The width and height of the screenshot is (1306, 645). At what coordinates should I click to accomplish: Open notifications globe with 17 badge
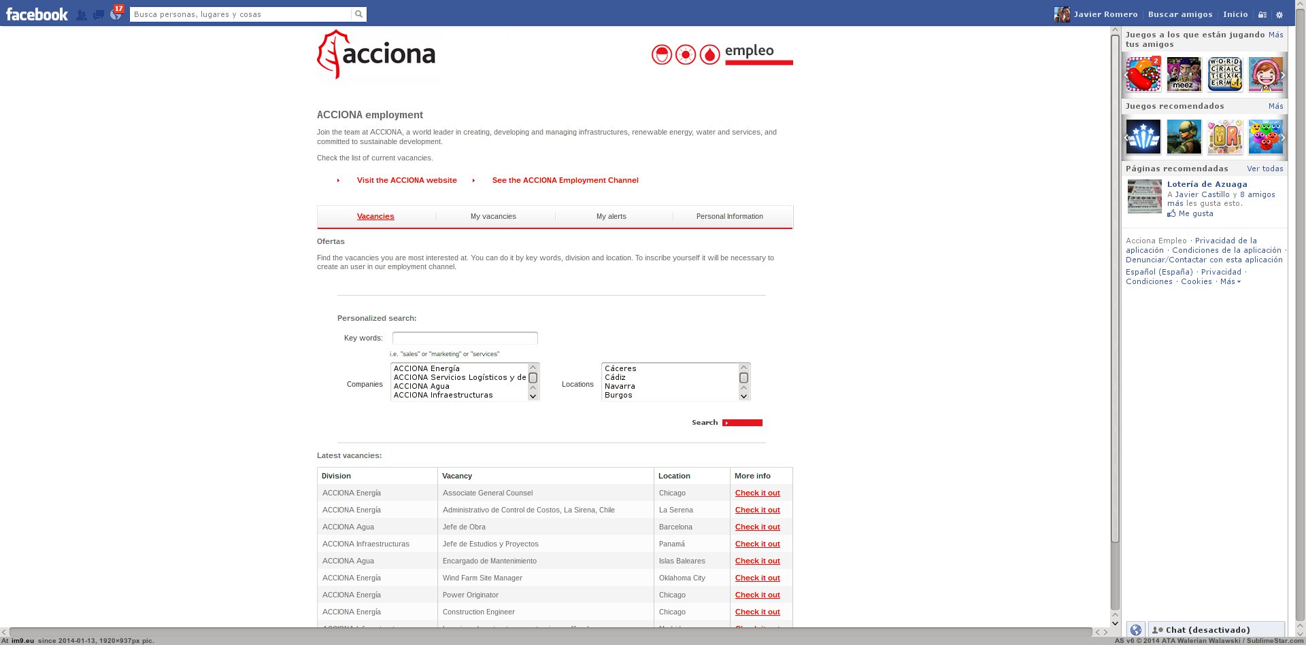pyautogui.click(x=116, y=14)
